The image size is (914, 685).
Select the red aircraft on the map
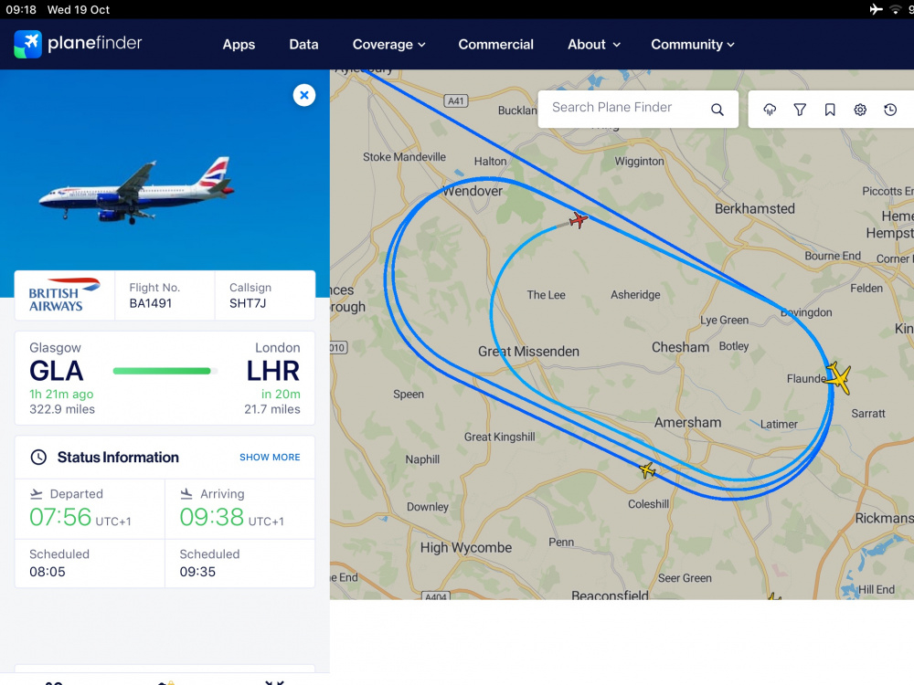(578, 220)
